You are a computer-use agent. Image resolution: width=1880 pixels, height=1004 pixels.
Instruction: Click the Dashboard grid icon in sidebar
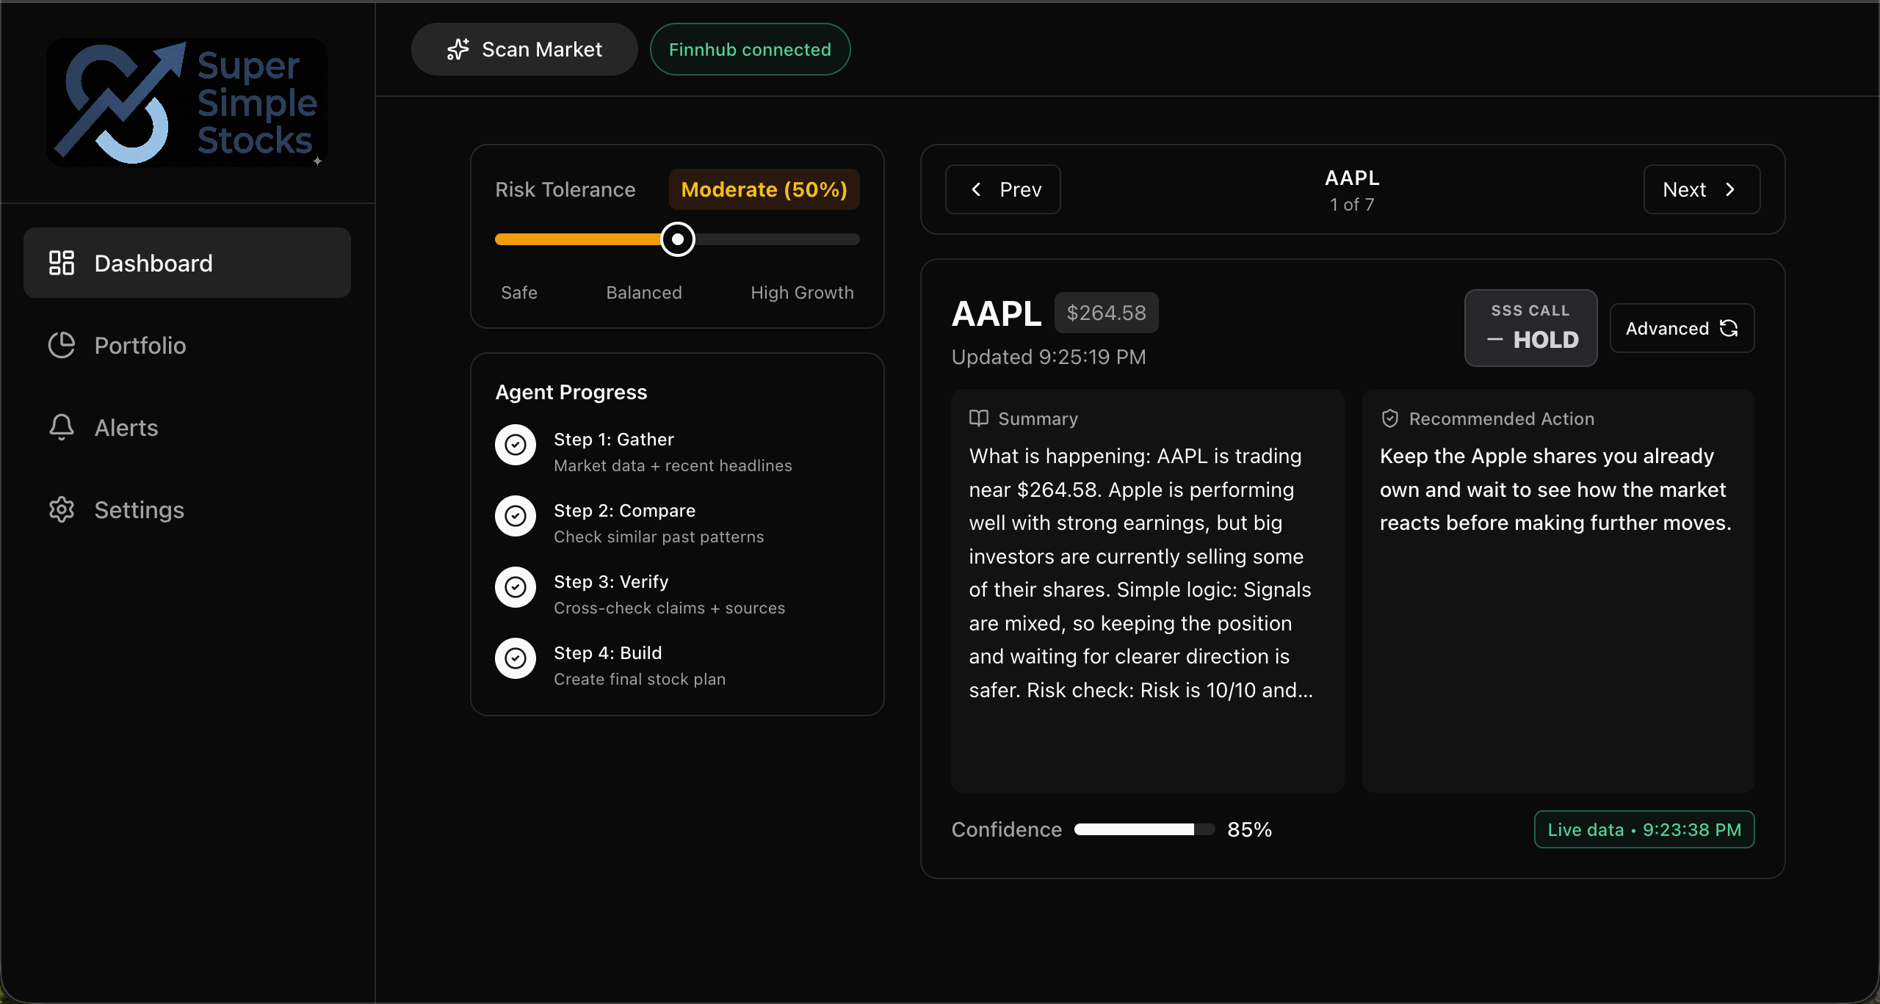point(62,263)
